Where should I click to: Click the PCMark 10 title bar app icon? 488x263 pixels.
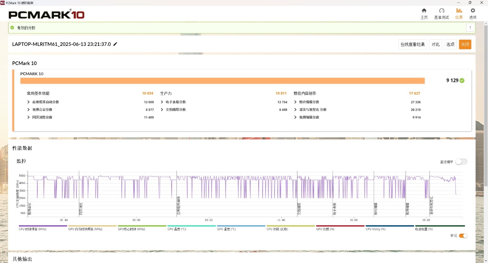3,2
